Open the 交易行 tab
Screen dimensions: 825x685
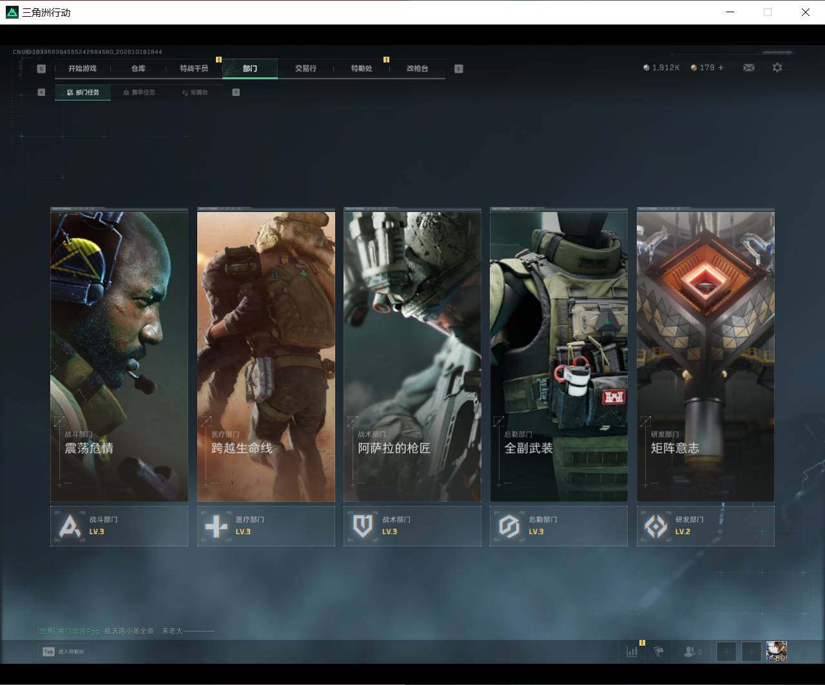click(306, 68)
